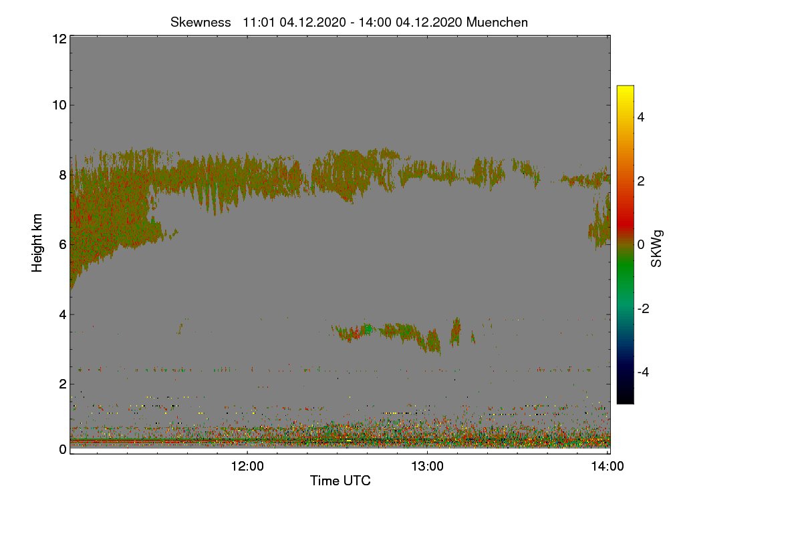The image size is (802, 534).
Task: Click the height tick label 12
Action: pyautogui.click(x=59, y=39)
